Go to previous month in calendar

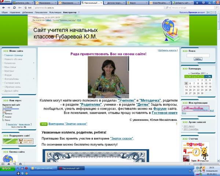(189, 73)
